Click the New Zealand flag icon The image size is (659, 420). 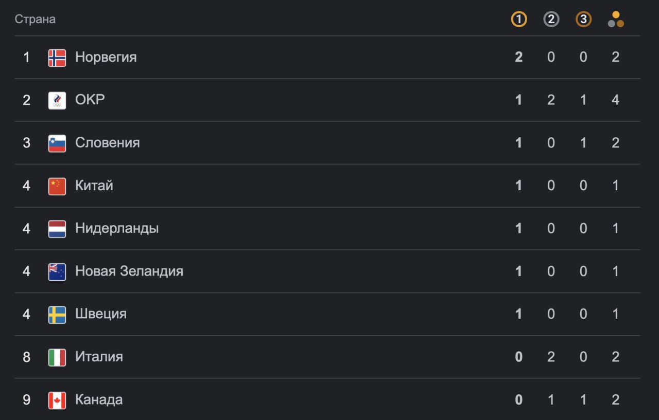[x=57, y=272]
